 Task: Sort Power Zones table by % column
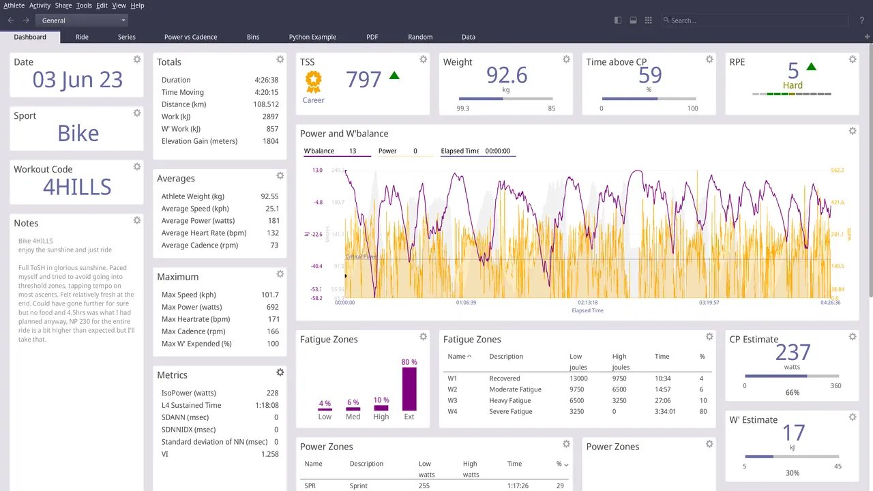pyautogui.click(x=562, y=464)
